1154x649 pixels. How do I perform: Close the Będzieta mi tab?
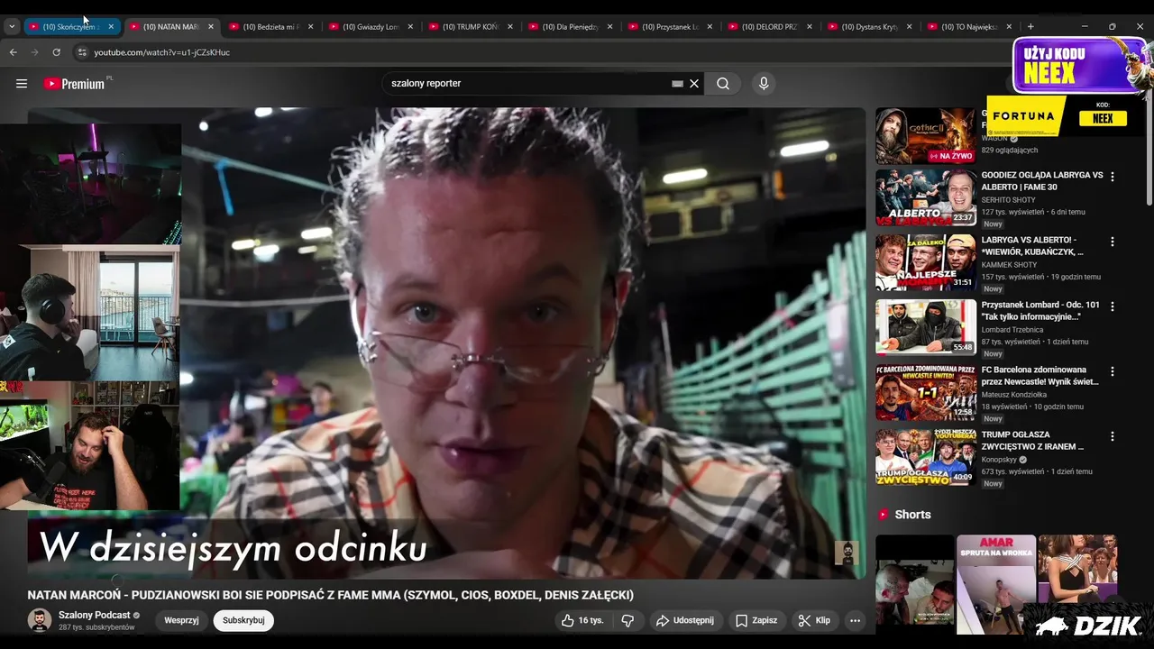pyautogui.click(x=311, y=26)
